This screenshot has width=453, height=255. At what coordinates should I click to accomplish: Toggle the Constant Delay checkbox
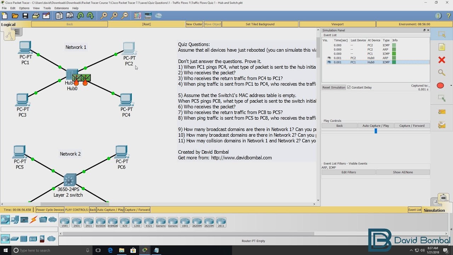coord(349,87)
